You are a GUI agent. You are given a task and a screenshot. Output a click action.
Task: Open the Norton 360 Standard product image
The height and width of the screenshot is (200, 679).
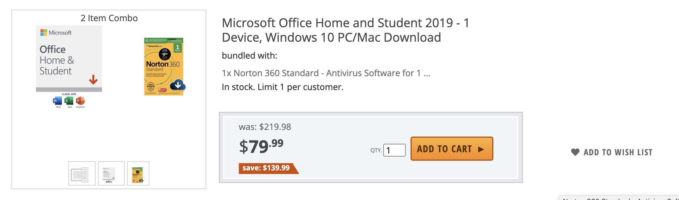164,66
